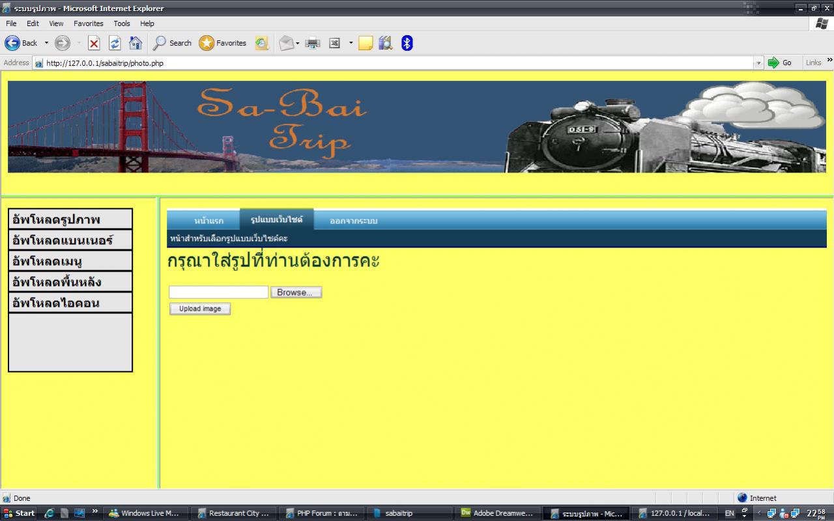Expand the address bar URL dropdown
Screen dimensions: 834x521
pyautogui.click(x=758, y=63)
